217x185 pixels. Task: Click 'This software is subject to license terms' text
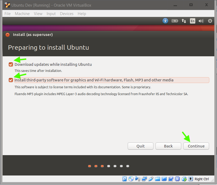click(x=83, y=87)
